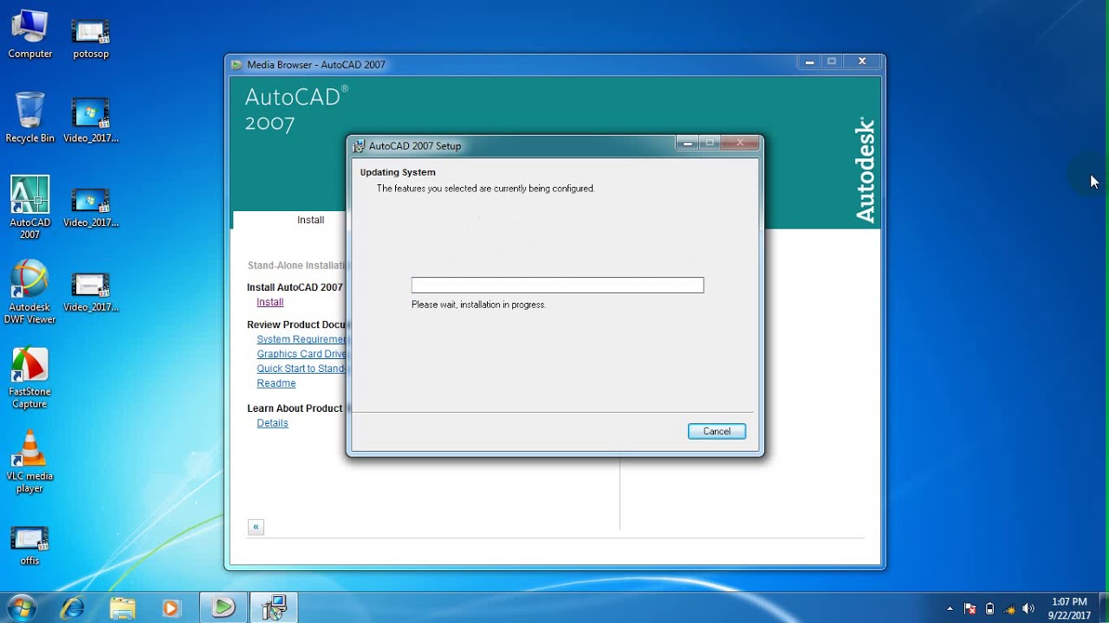The image size is (1109, 623).
Task: Open the Quick Start to Stand-Alone link
Action: [302, 369]
